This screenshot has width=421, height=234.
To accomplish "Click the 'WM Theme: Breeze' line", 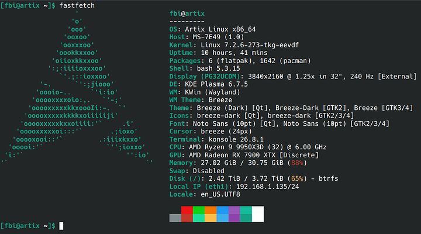I will (x=201, y=100).
